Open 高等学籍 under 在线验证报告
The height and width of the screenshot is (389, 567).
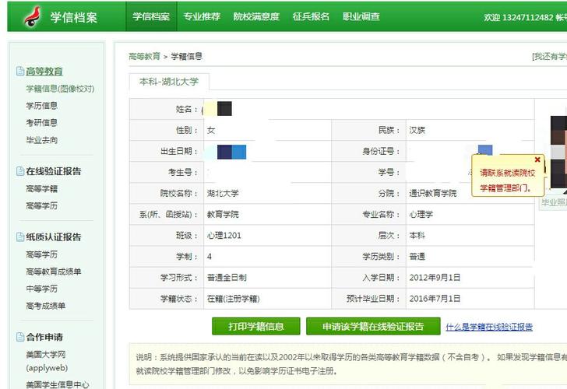tap(41, 188)
